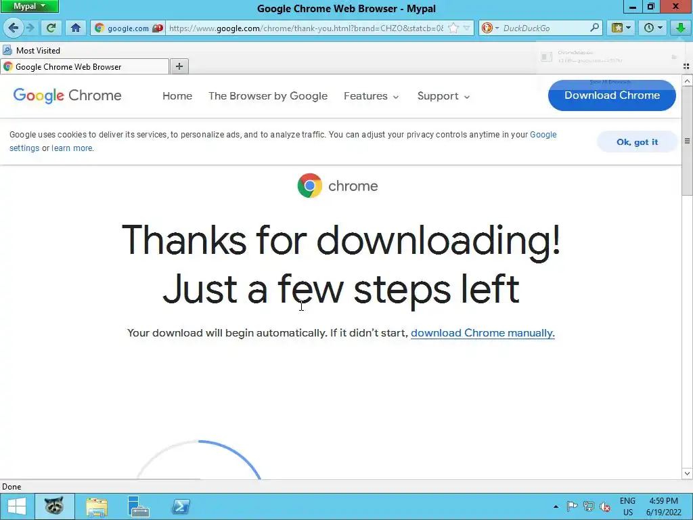Click the ENG US language indicator

point(627,506)
